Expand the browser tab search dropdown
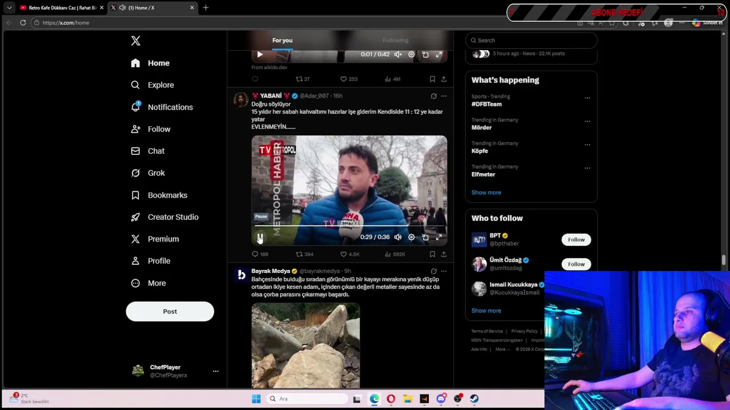Image resolution: width=730 pixels, height=410 pixels. [x=9, y=8]
